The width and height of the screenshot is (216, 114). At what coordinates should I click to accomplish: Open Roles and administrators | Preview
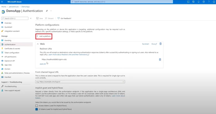tap(17, 73)
